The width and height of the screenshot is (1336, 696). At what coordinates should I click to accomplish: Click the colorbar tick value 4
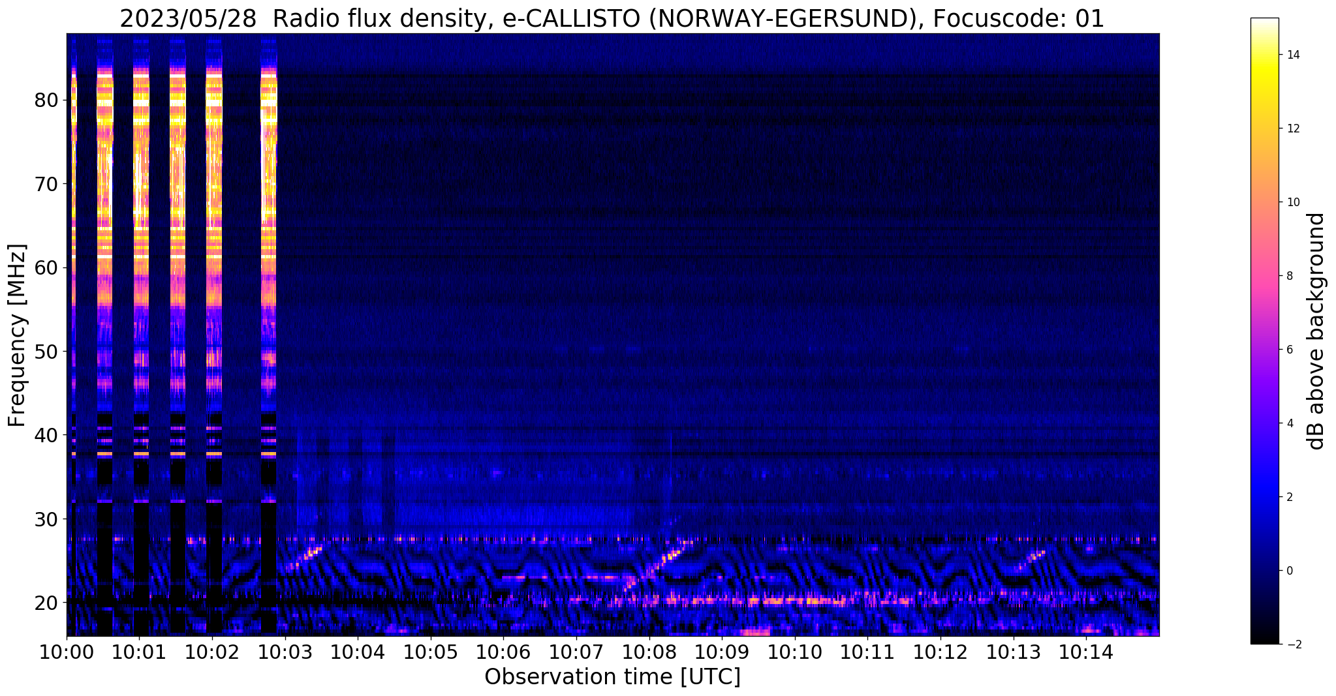(x=1290, y=423)
